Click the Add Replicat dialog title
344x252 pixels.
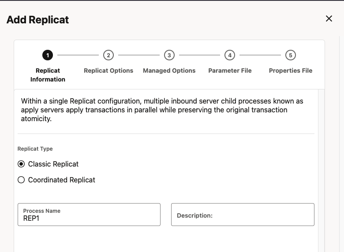[x=37, y=20]
